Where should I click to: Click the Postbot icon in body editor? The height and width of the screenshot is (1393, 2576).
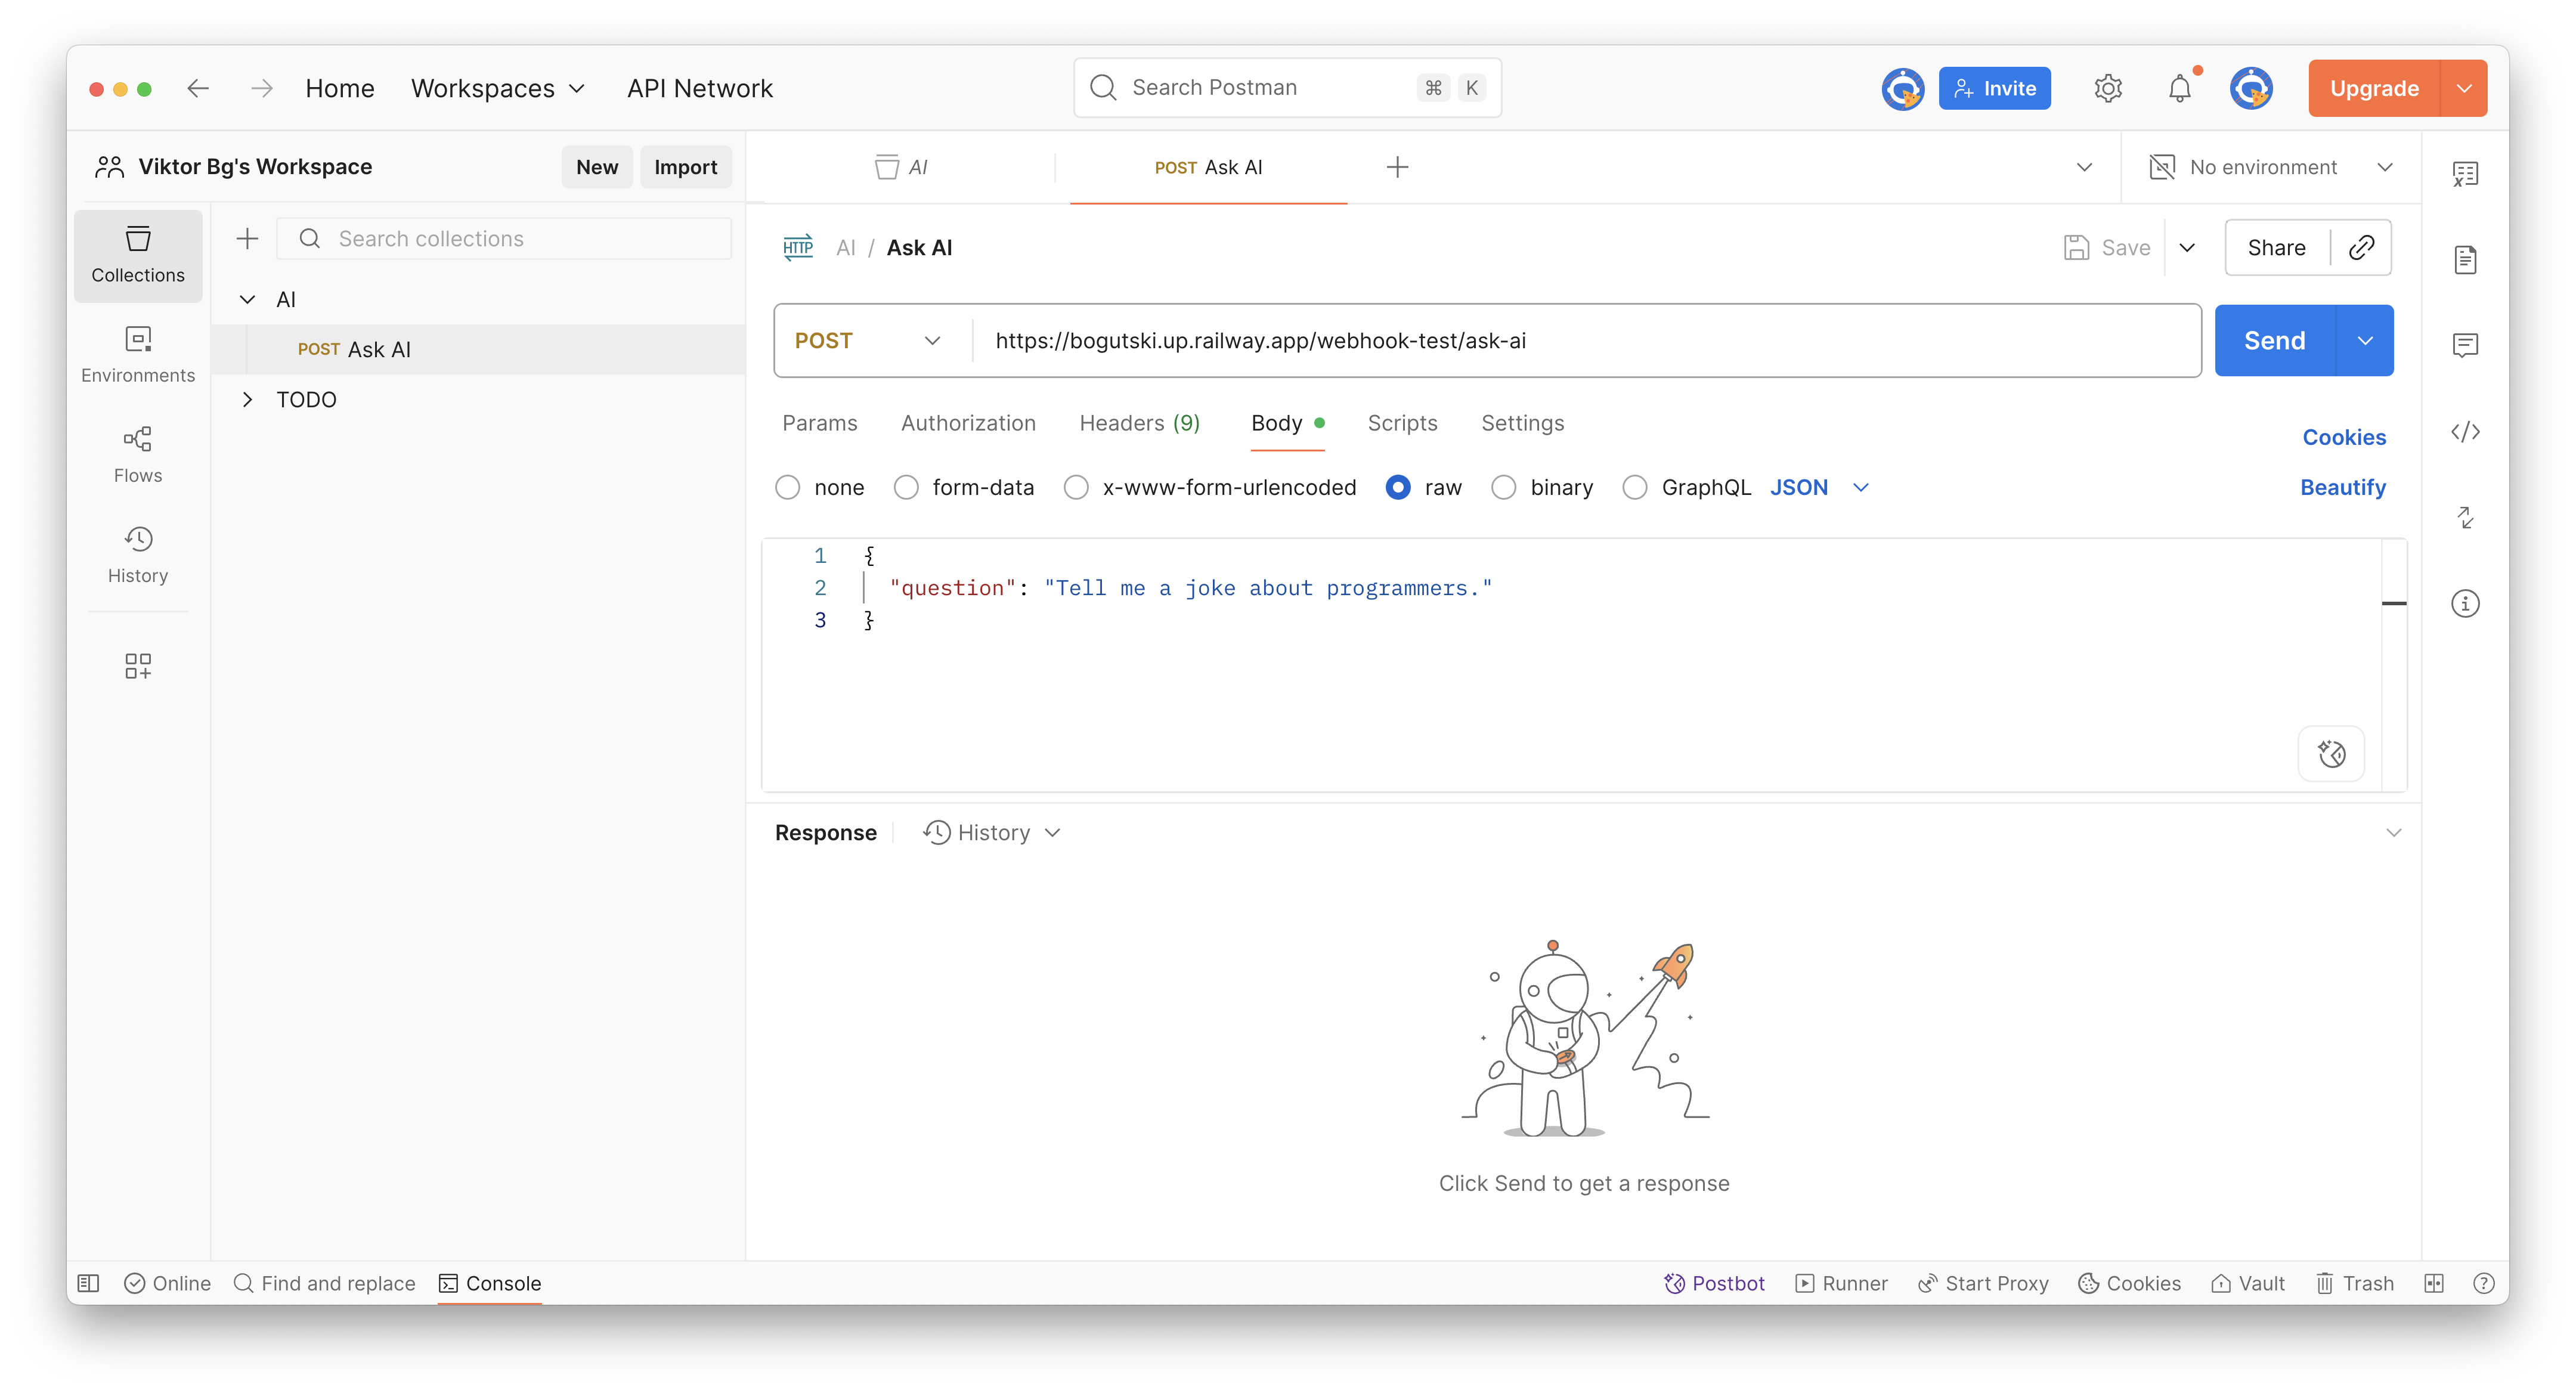[x=2331, y=753]
